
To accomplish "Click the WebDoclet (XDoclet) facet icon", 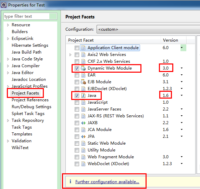I will (83, 164).
